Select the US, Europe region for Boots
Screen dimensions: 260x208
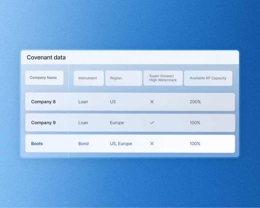[121, 144]
